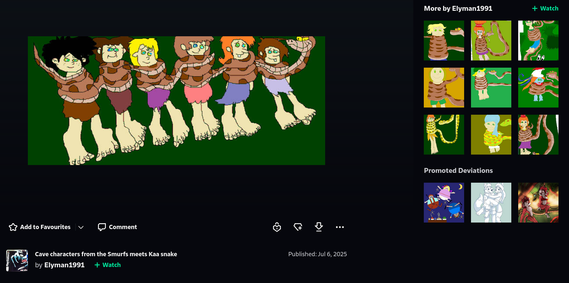This screenshot has width=569, height=283.
Task: Open thumbnail with yellow-orange background and snake
Action: pyautogui.click(x=444, y=88)
